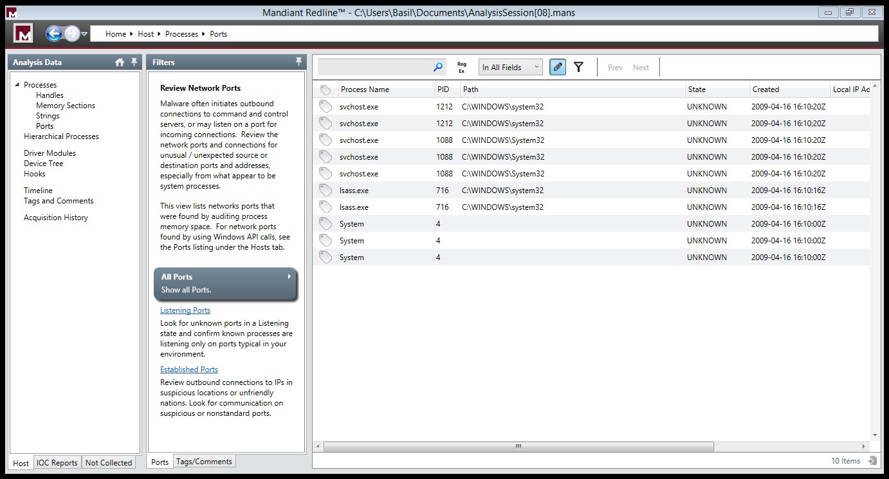Tag the first svchost.exe PID 1088 row
The image size is (889, 479).
tap(325, 140)
